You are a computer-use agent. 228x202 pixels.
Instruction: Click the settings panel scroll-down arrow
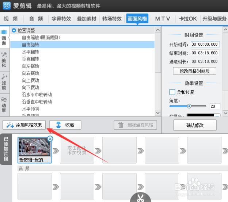(x=225, y=113)
